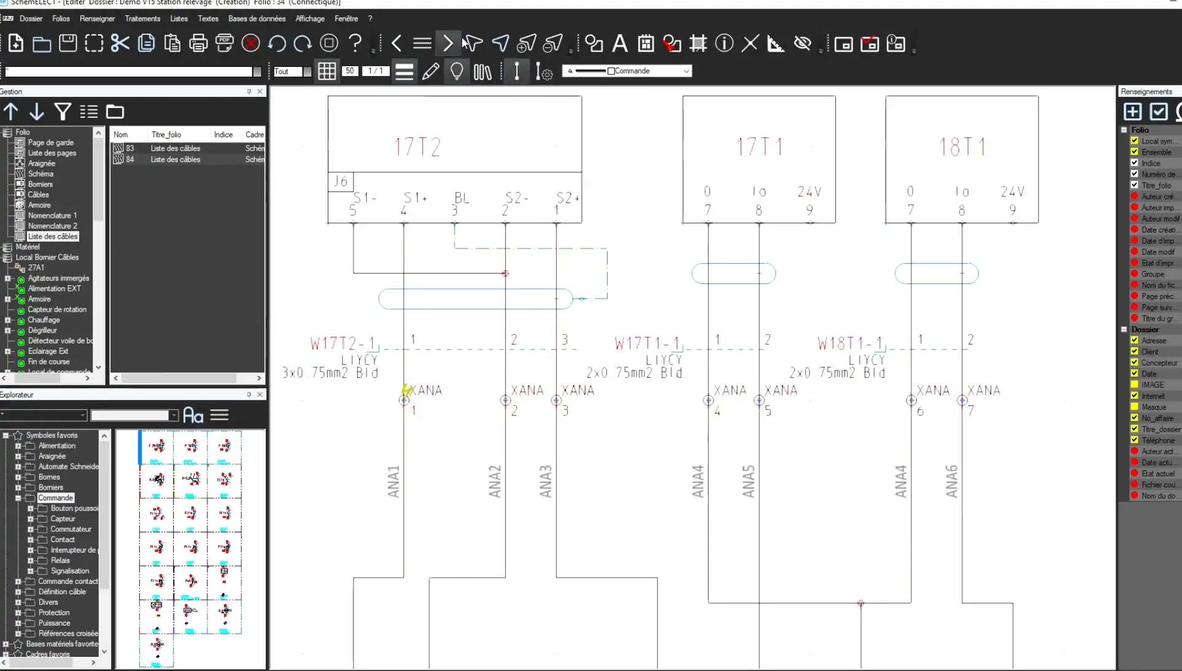Viewport: 1182px width, 671px height.
Task: Click the Undo arrow icon
Action: tap(277, 43)
